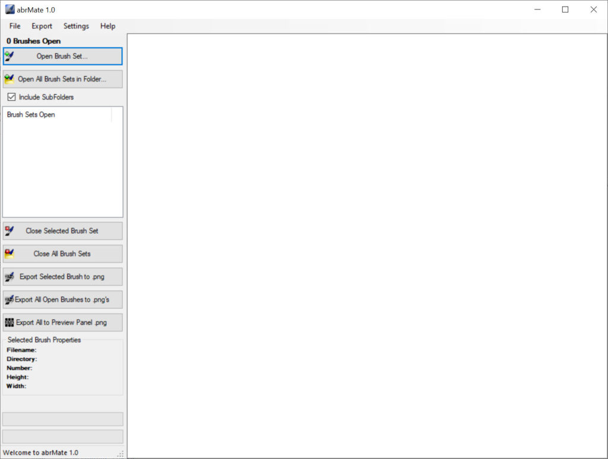
Task: Click the upper empty progress bar
Action: pyautogui.click(x=63, y=419)
